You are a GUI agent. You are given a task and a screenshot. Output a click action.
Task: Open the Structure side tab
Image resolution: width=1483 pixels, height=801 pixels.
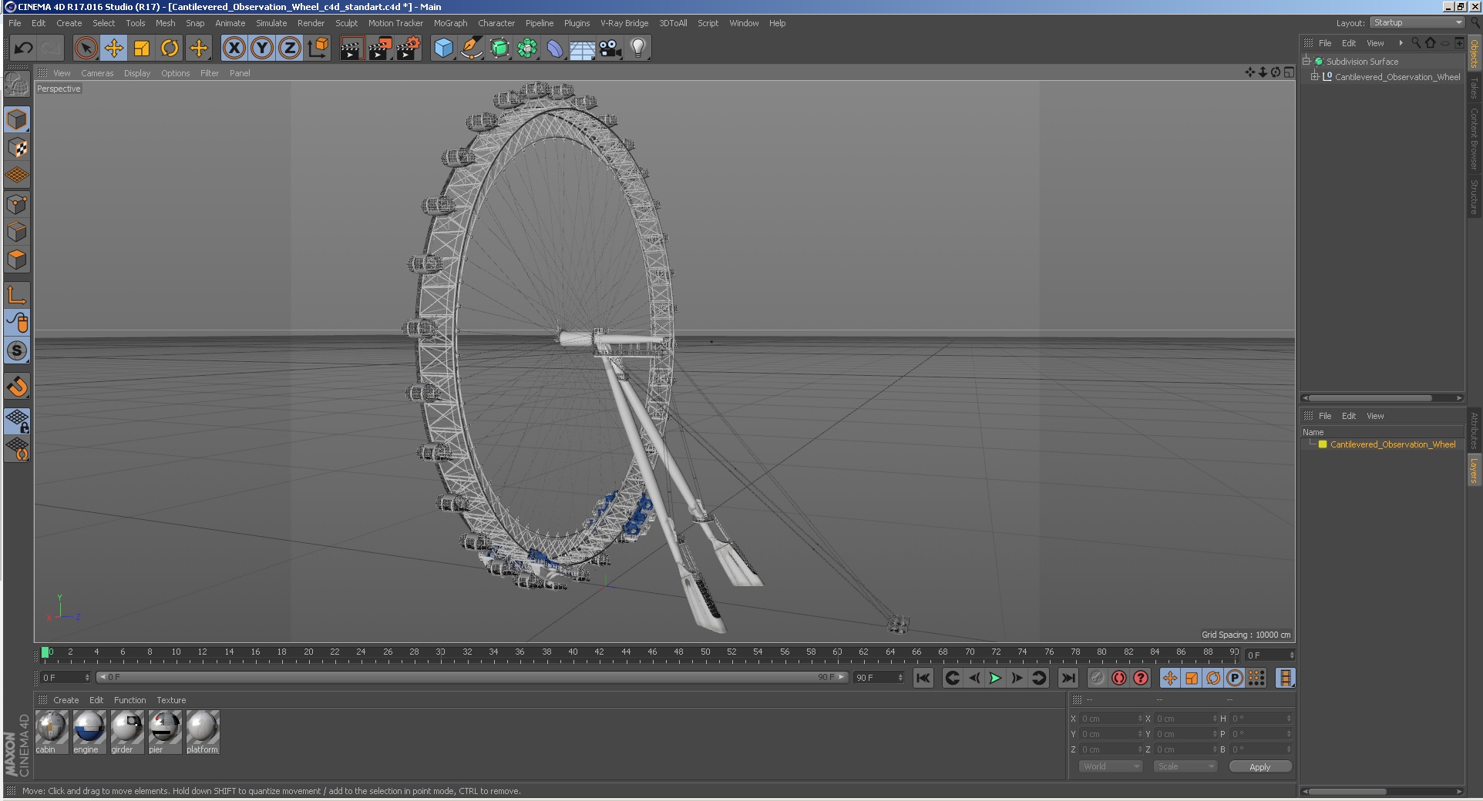1474,197
